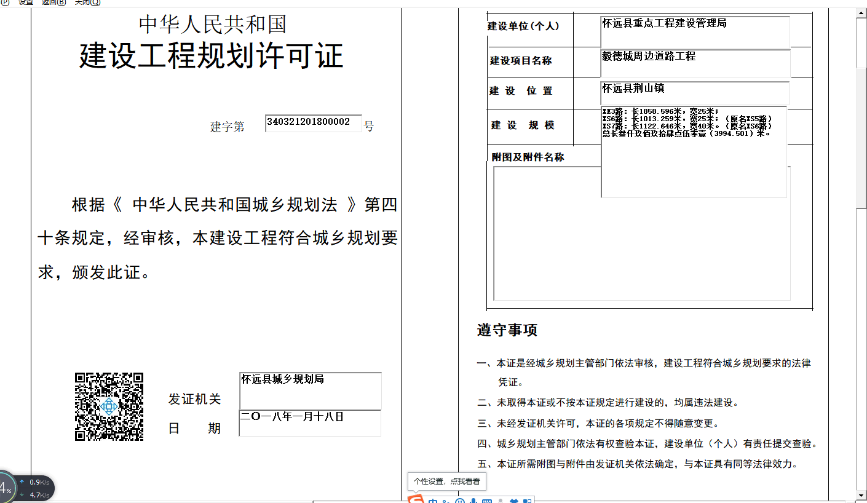Click the 4.7K/s download speed readout

[39, 495]
